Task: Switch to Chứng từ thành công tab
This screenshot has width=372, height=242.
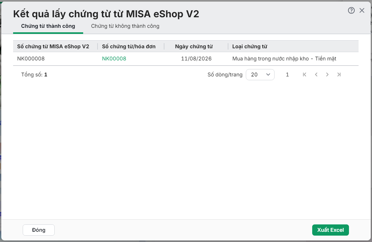Action: click(48, 26)
